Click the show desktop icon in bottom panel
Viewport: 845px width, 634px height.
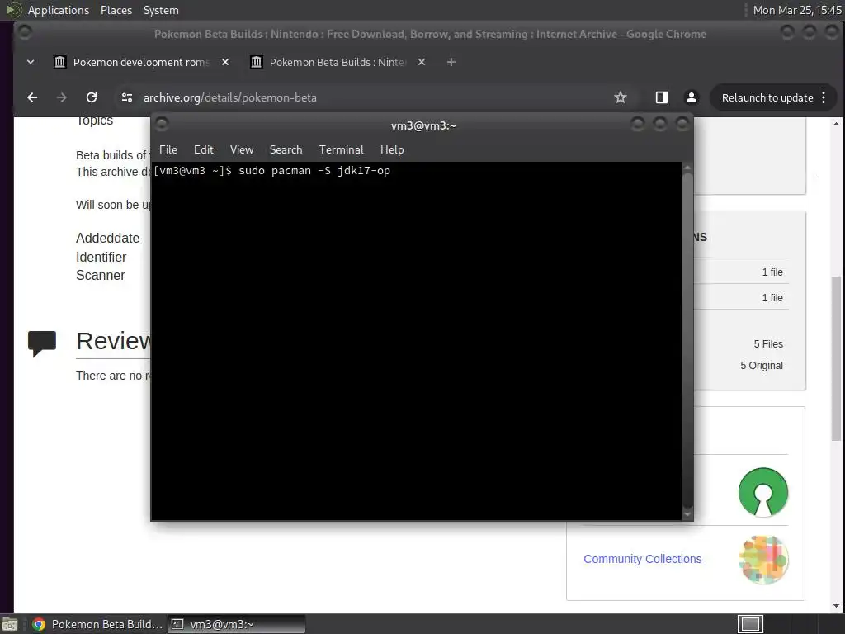click(x=10, y=624)
